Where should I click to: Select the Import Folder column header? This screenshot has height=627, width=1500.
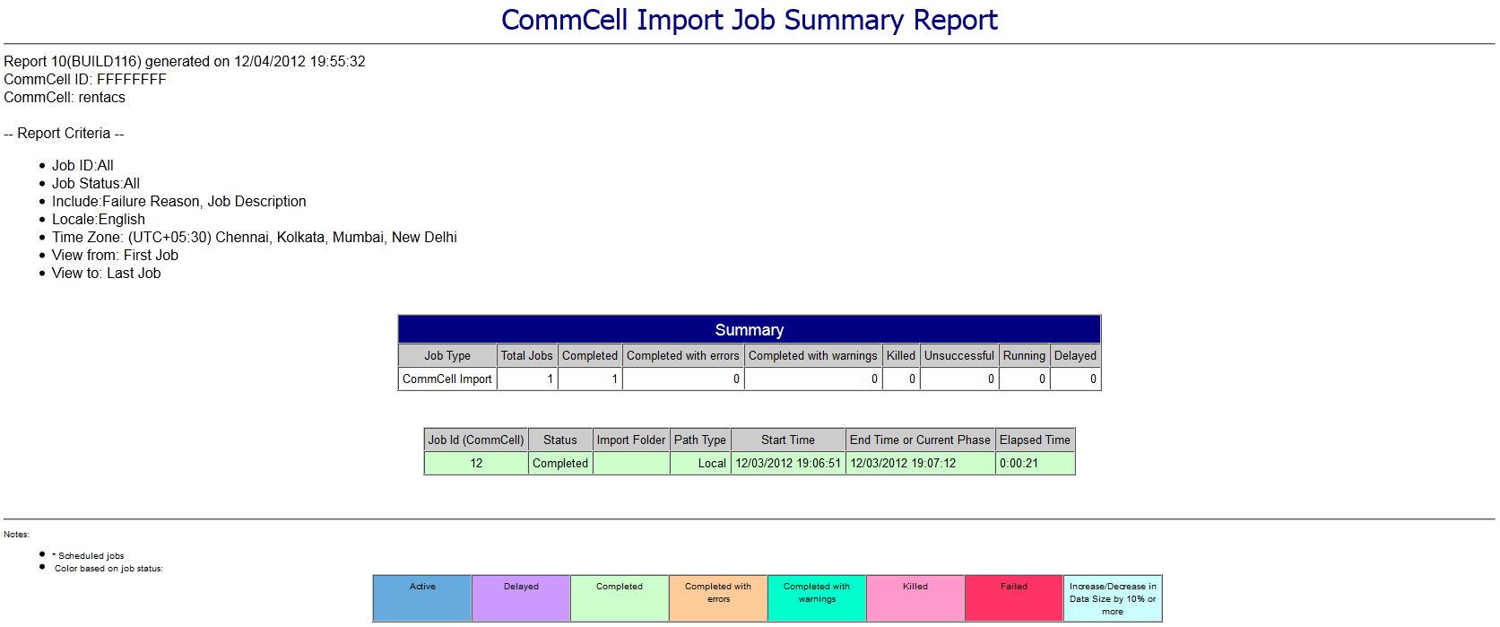point(631,440)
